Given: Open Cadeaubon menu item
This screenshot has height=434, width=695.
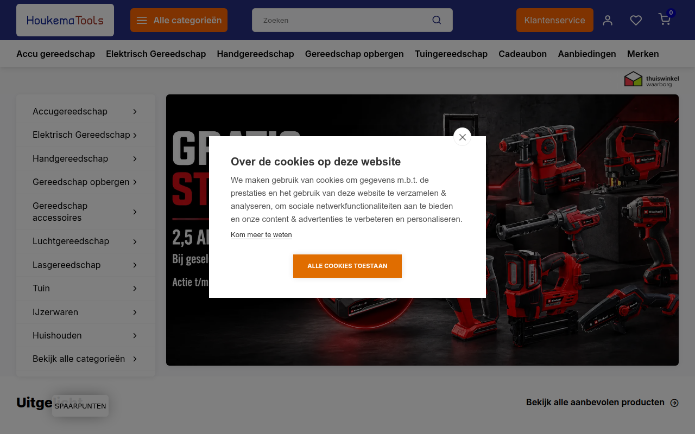Looking at the screenshot, I should [x=522, y=54].
